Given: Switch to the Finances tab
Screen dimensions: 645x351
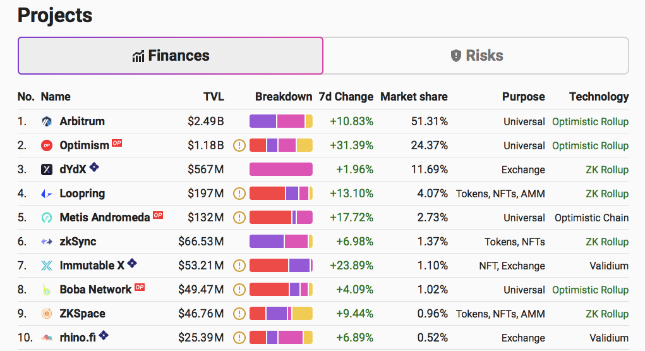Looking at the screenshot, I should pos(171,56).
